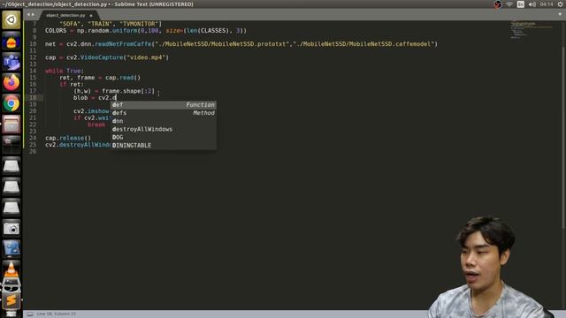Open the sound volume indicator

pyautogui.click(x=532, y=4)
